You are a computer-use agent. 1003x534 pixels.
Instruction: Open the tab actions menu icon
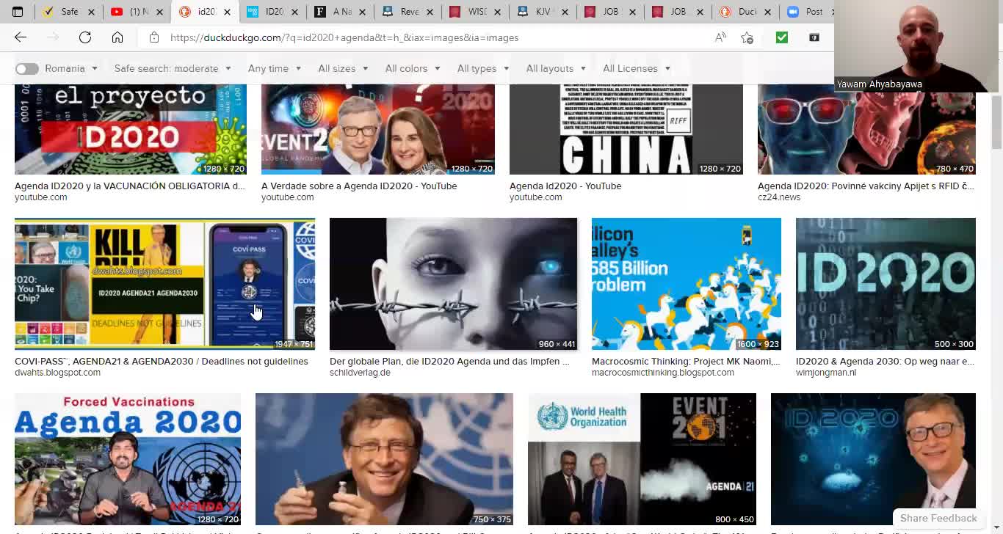(18, 12)
